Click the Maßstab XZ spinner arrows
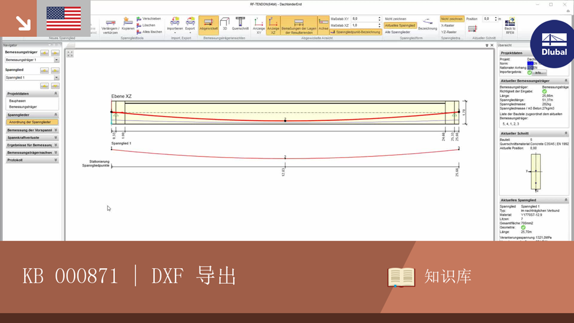The image size is (574, 323). [379, 25]
